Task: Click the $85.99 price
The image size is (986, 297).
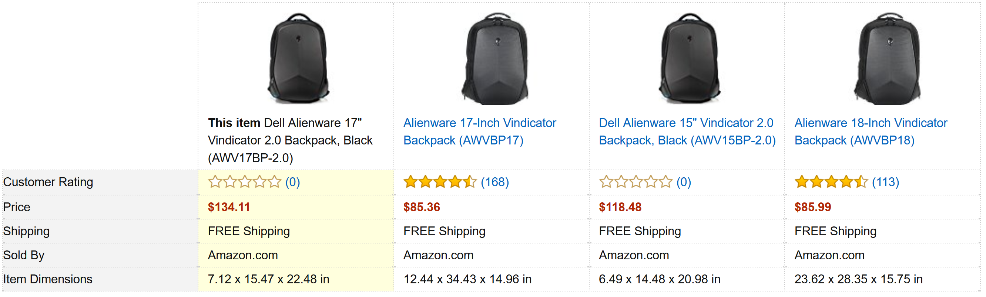Action: [x=813, y=207]
